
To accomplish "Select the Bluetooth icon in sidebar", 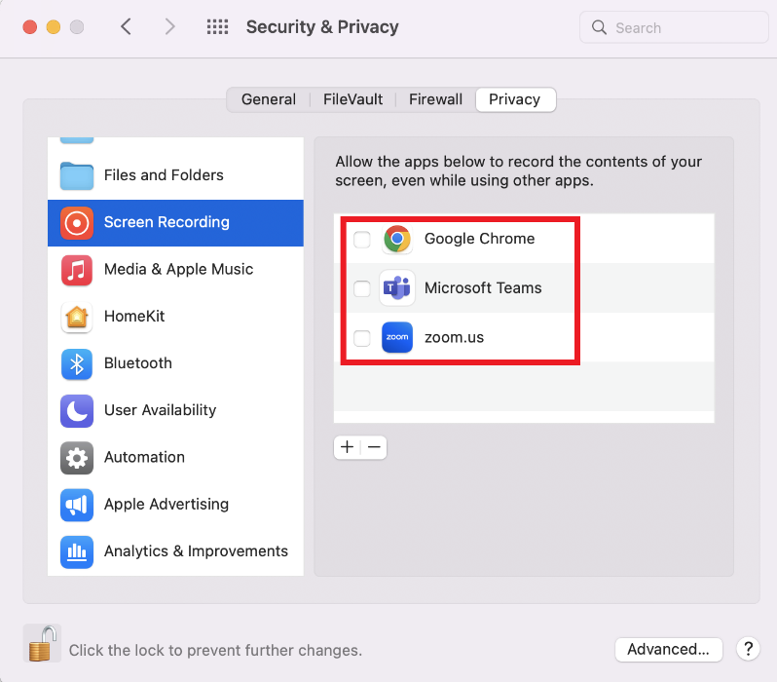I will click(77, 363).
